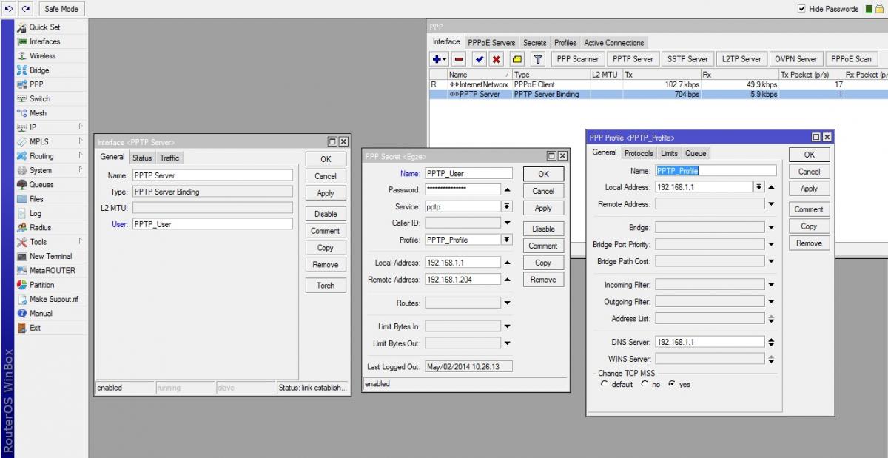Open the Service dropdown in PPP Secret
The width and height of the screenshot is (888, 458).
coord(507,206)
